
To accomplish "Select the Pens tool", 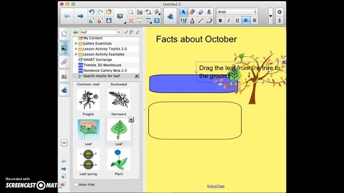I will point(184,20).
